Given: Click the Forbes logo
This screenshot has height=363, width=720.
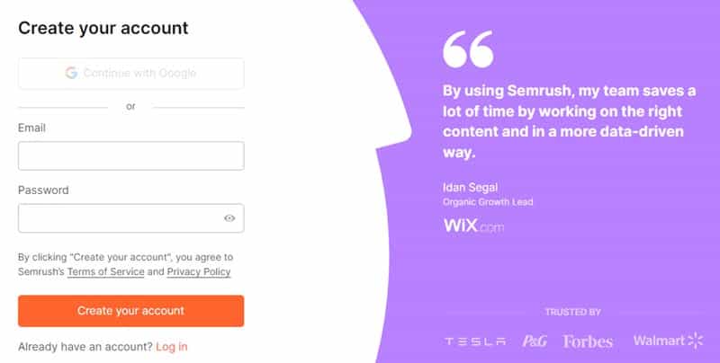Looking at the screenshot, I should 588,341.
